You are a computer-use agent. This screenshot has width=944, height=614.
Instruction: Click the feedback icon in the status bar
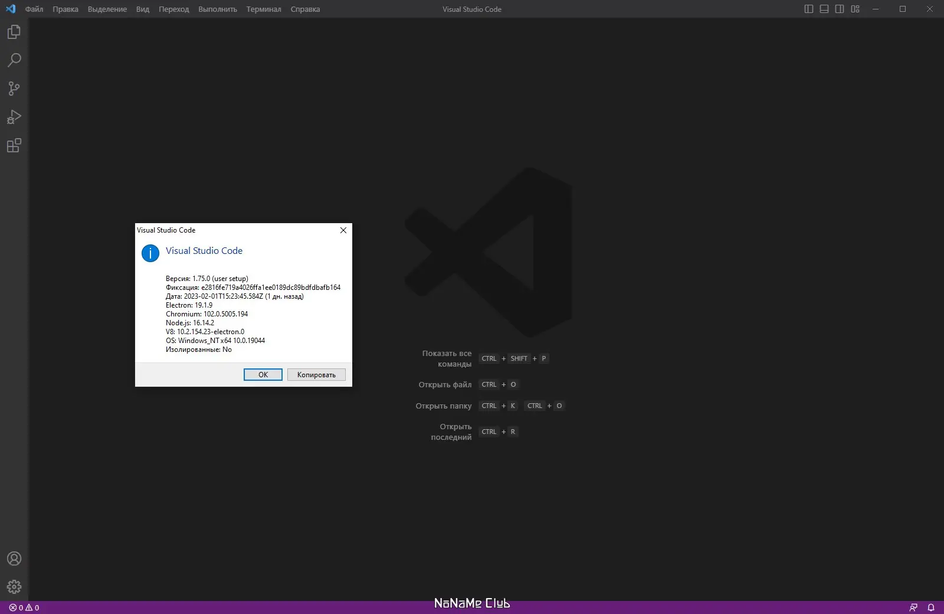point(913,608)
